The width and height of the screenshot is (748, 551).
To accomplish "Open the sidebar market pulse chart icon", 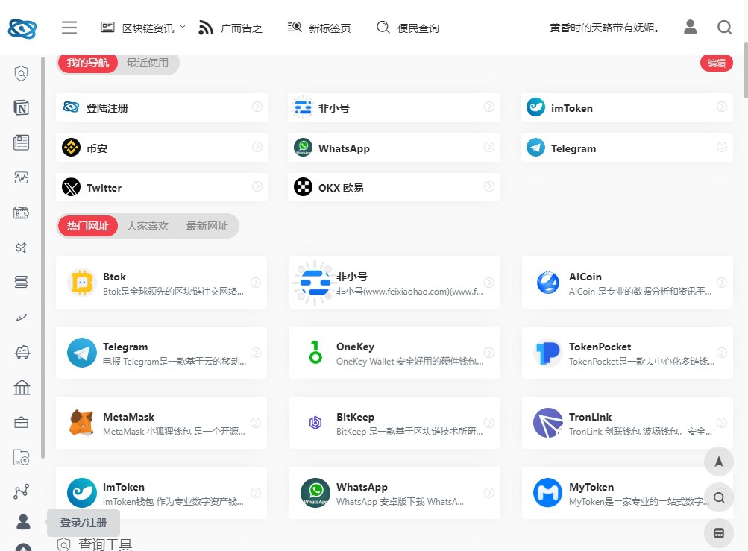I will pyautogui.click(x=21, y=177).
